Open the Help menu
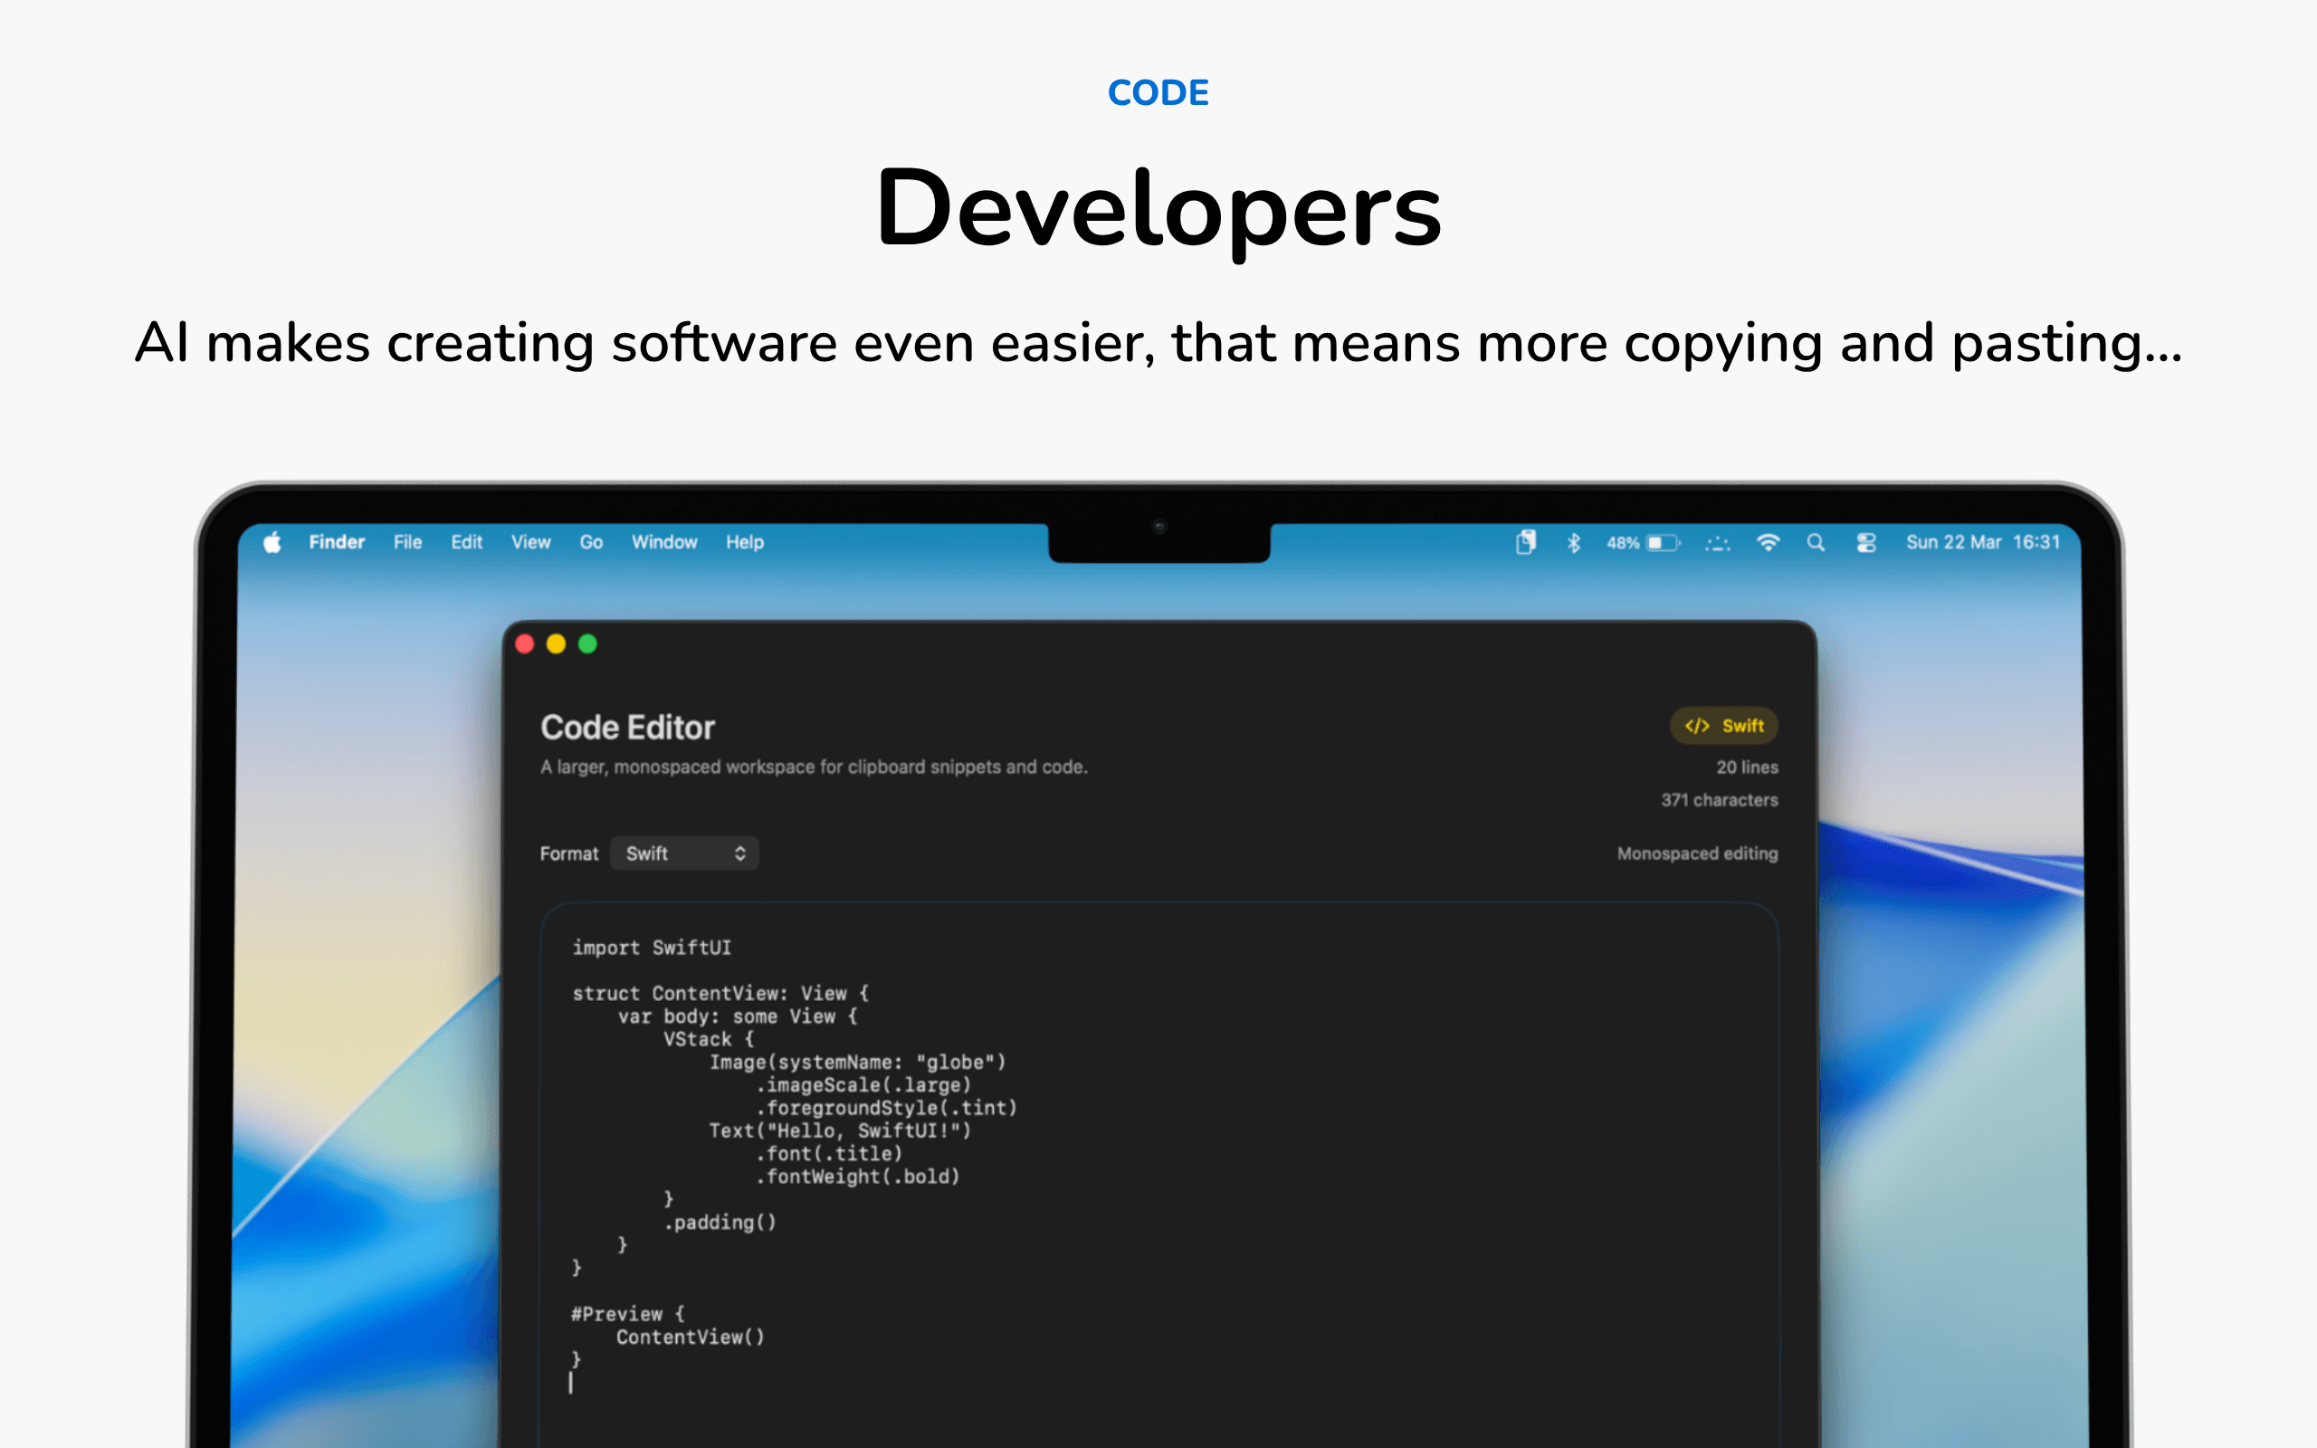The width and height of the screenshot is (2317, 1448). coord(745,542)
